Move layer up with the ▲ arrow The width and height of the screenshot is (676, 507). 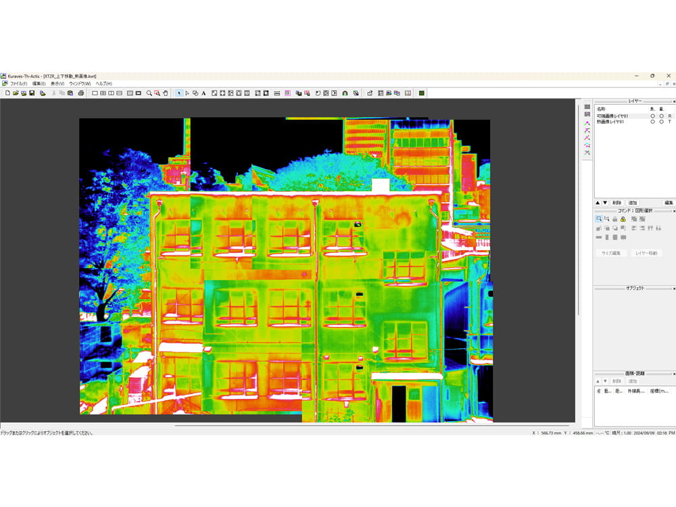598,203
